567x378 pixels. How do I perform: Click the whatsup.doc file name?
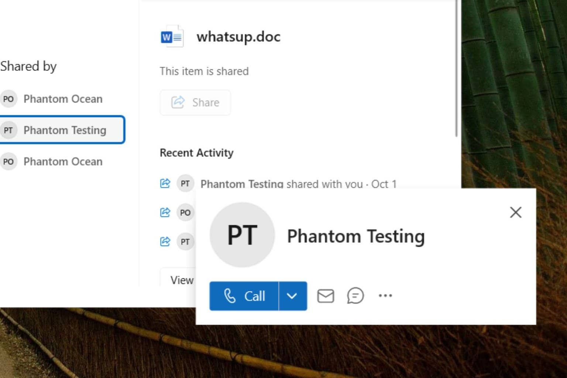[238, 37]
